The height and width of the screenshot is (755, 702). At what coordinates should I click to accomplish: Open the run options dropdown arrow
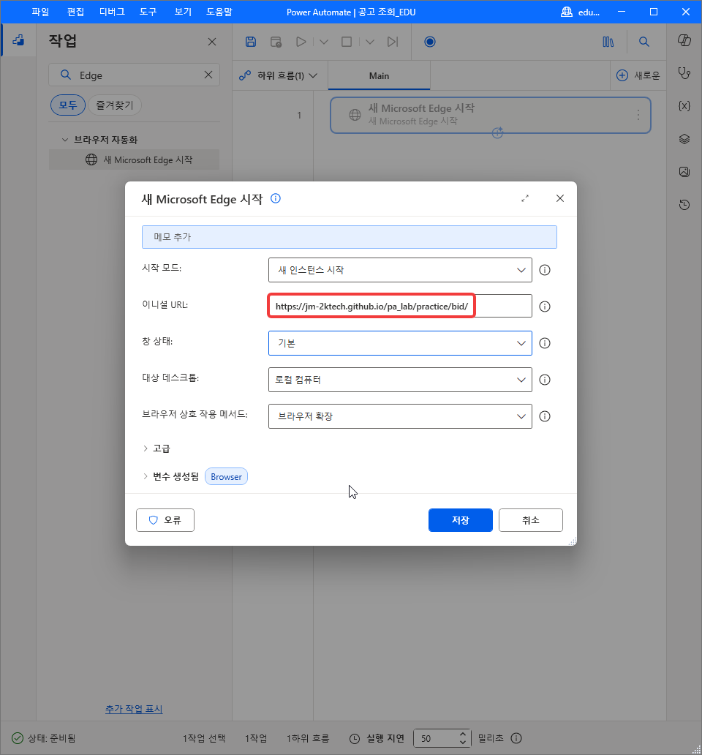(324, 42)
